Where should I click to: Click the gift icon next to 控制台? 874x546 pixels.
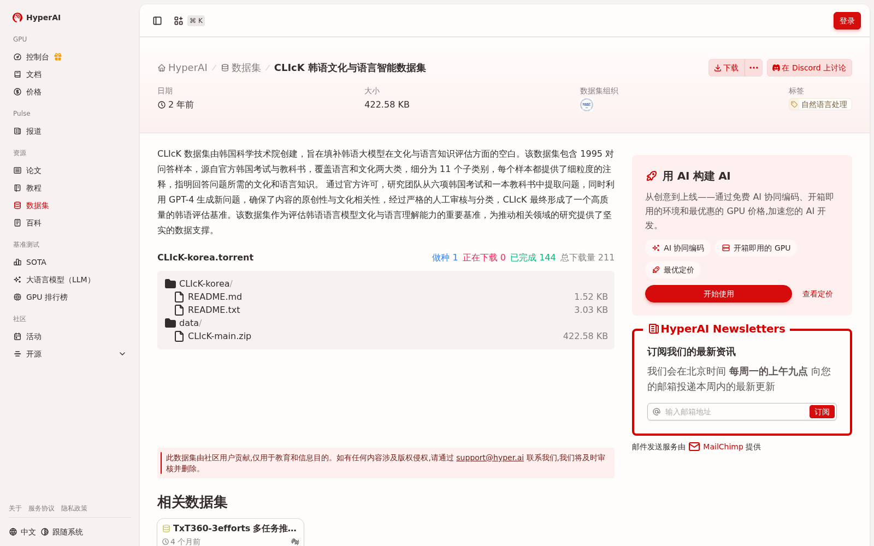click(x=58, y=57)
